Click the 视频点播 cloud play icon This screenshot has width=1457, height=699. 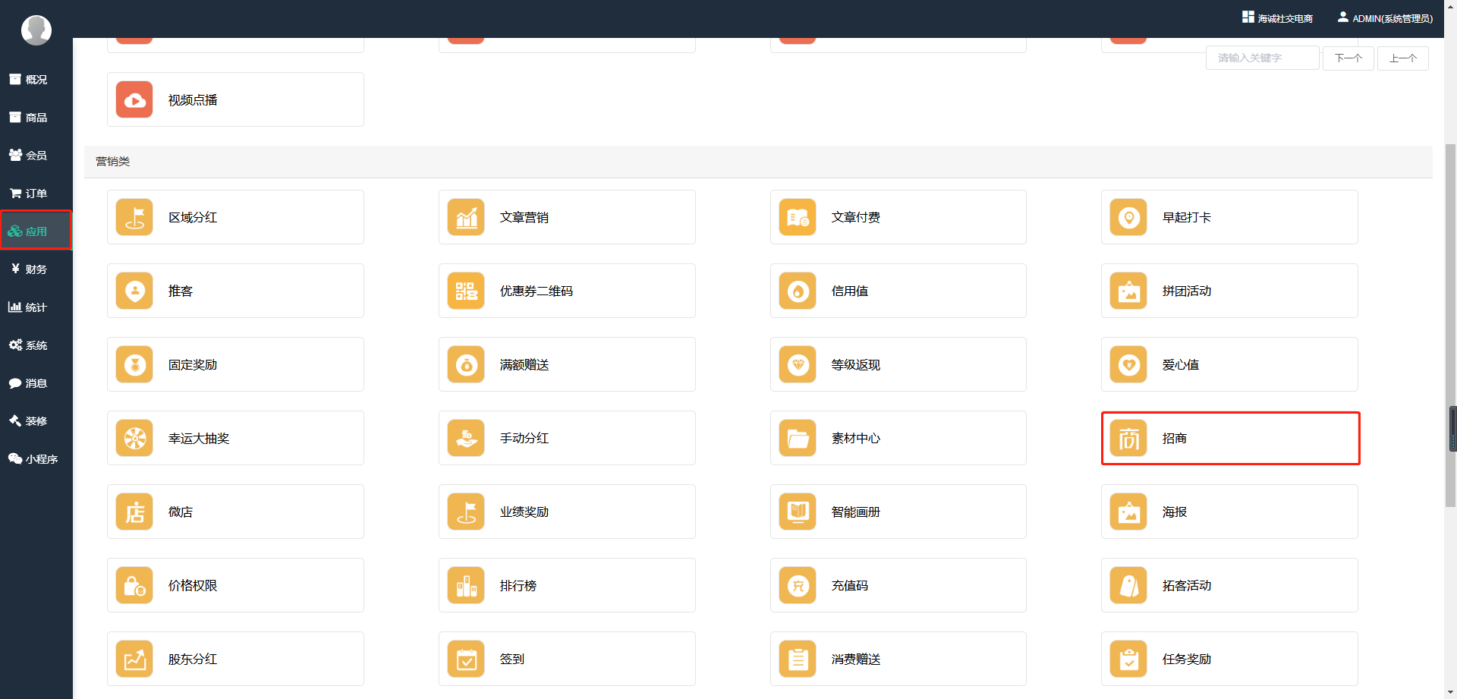pyautogui.click(x=134, y=100)
